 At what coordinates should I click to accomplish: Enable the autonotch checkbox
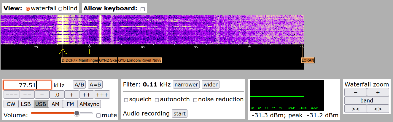point(157,100)
